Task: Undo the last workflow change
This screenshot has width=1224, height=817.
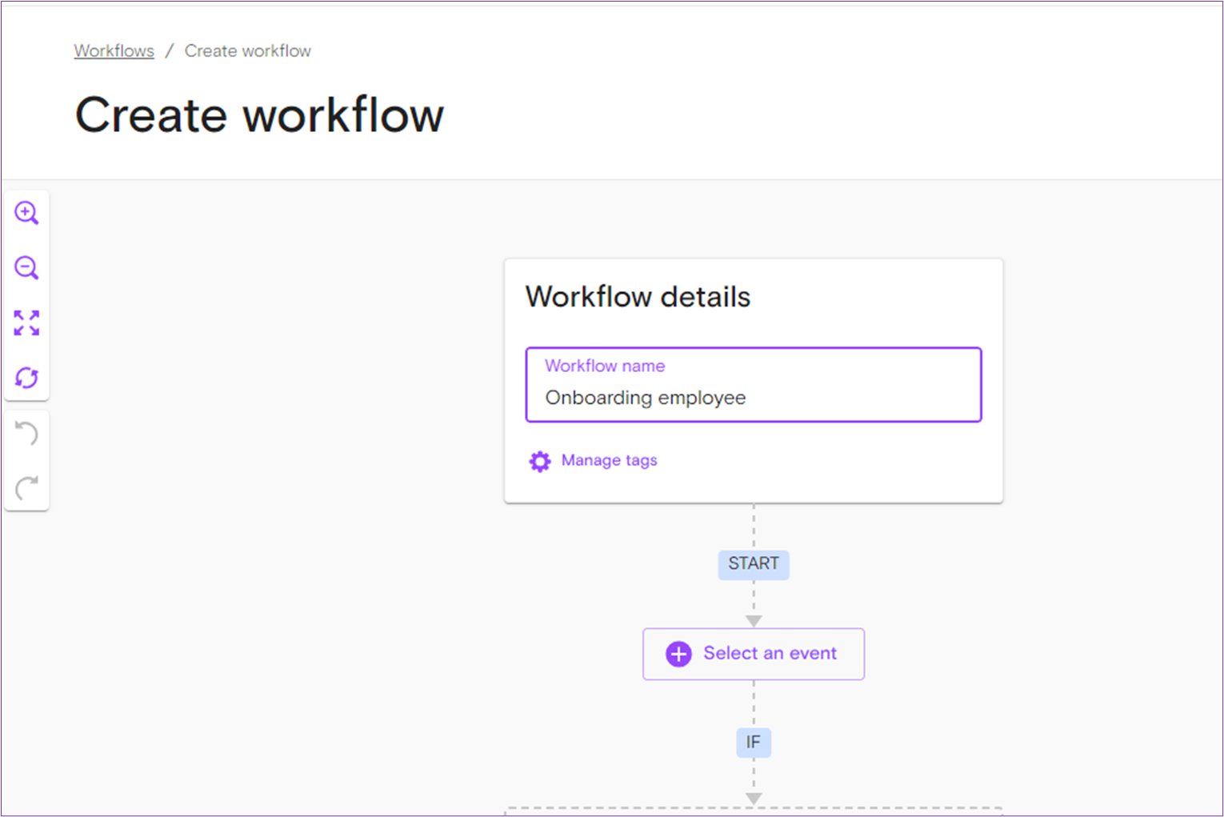Action: [26, 434]
